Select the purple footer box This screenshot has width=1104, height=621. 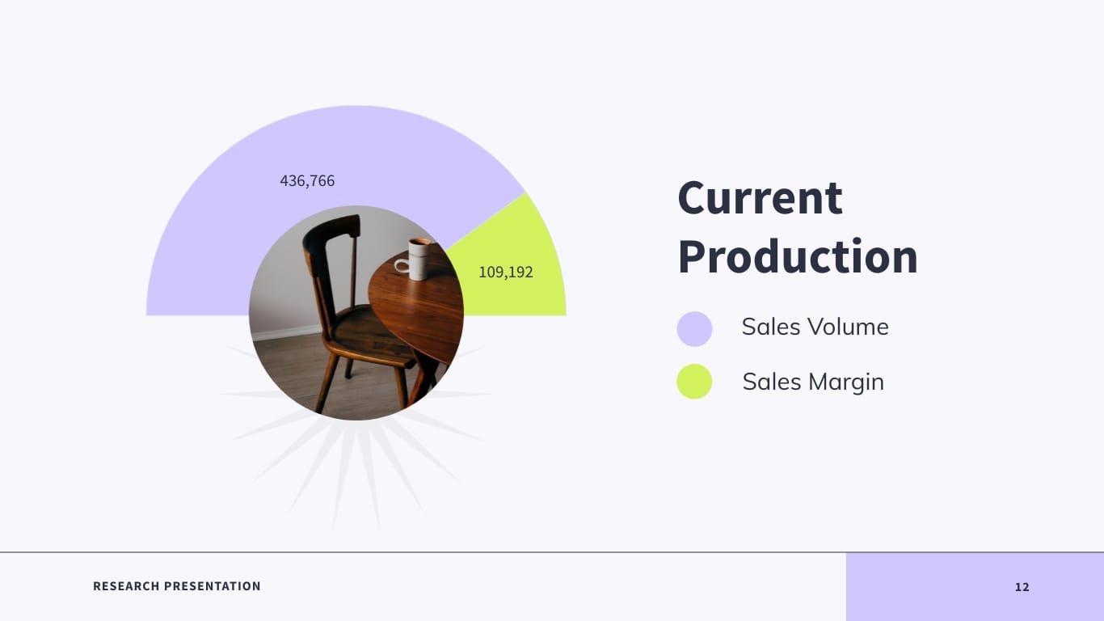[x=929, y=587]
